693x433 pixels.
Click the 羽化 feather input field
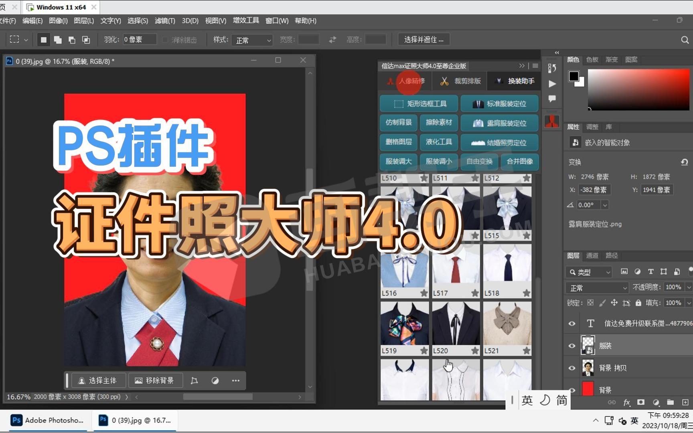pyautogui.click(x=140, y=39)
